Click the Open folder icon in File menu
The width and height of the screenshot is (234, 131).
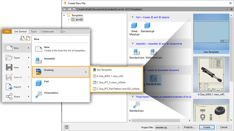[x=9, y=58]
